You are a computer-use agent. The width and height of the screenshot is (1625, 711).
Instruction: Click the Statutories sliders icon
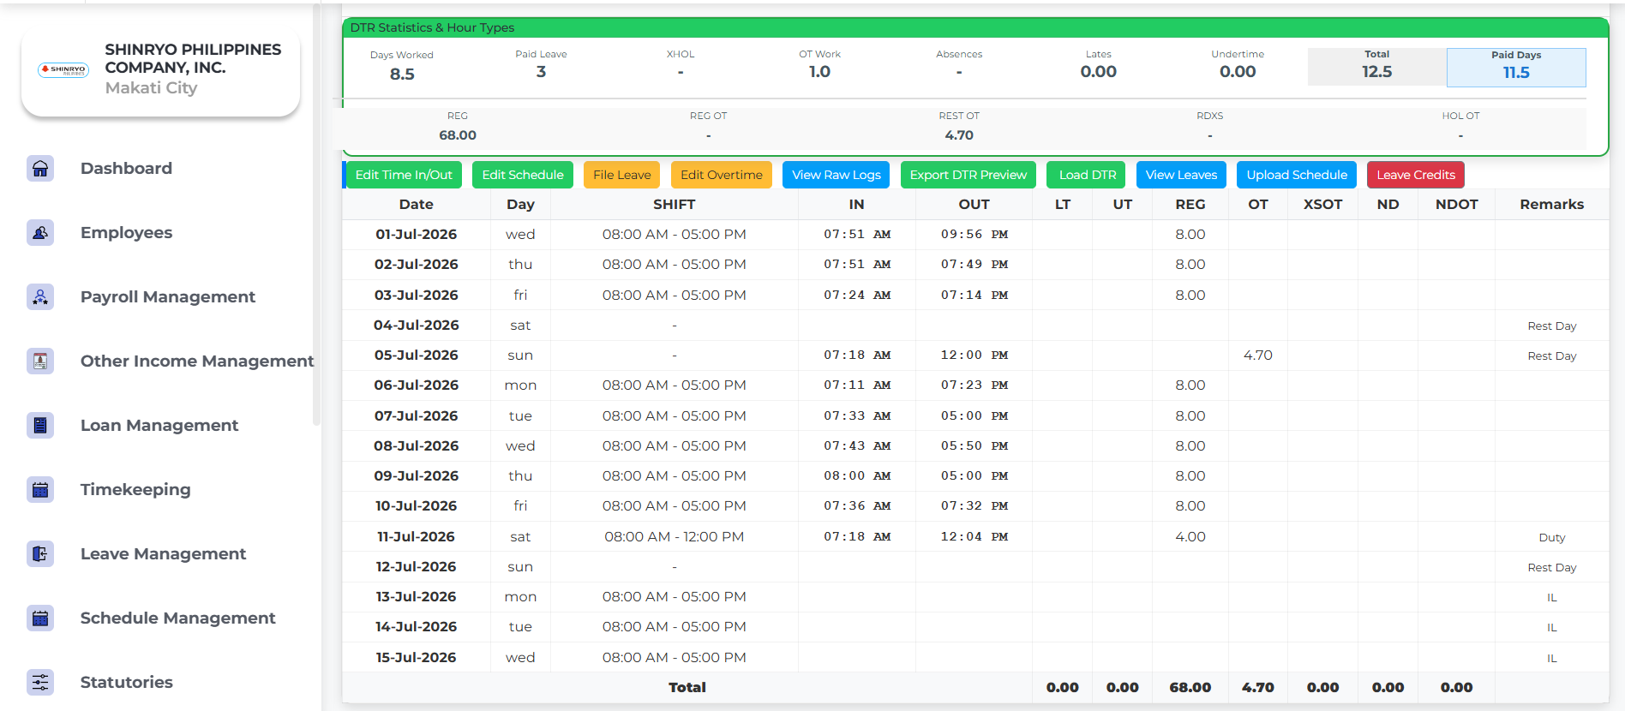point(40,683)
